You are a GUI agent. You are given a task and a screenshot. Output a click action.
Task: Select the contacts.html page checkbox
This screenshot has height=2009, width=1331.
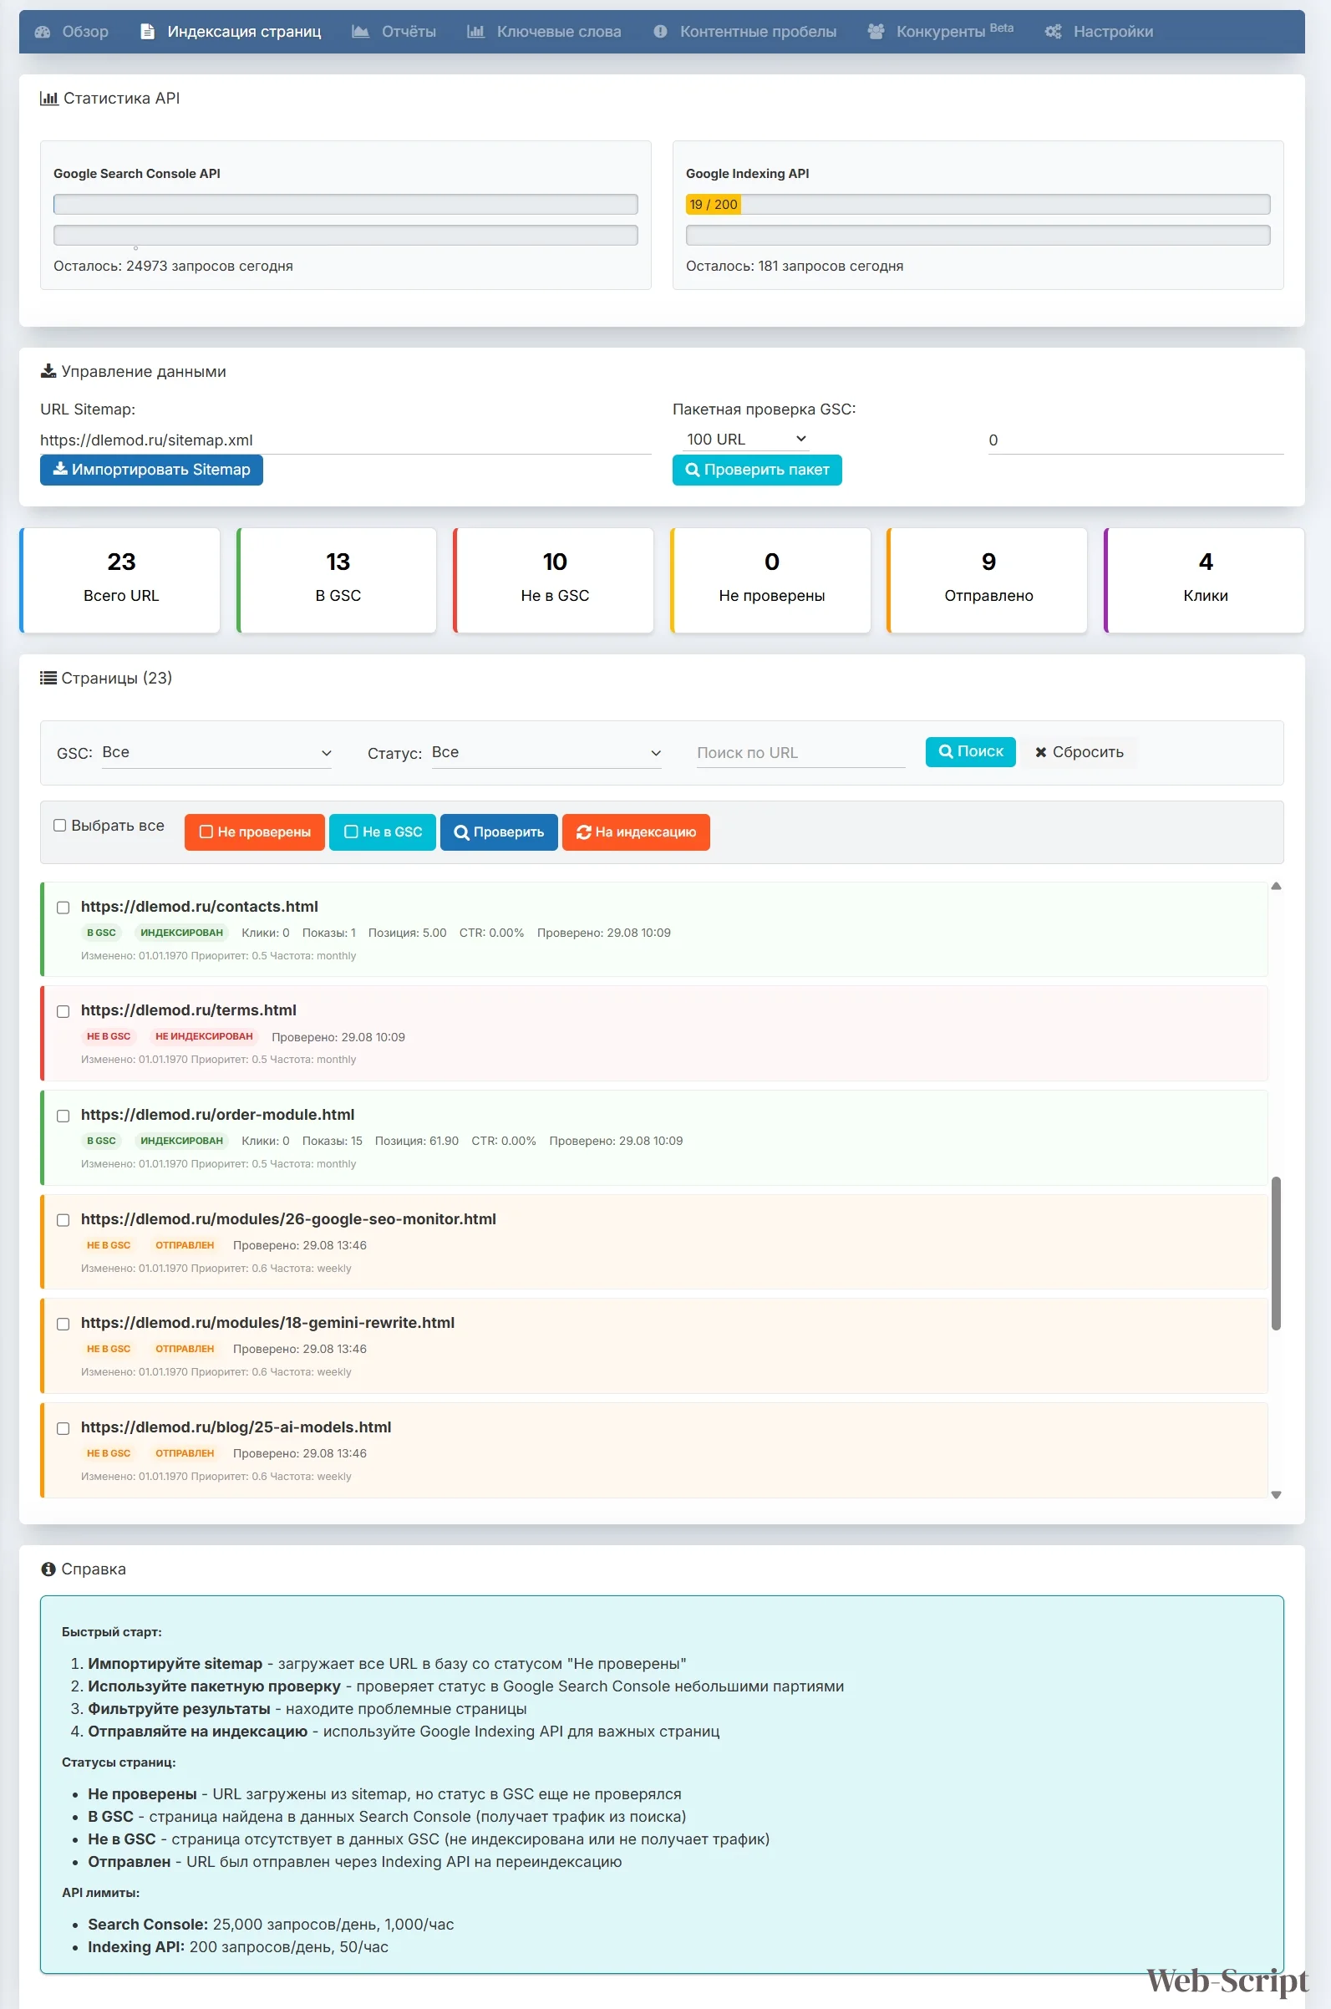(63, 908)
